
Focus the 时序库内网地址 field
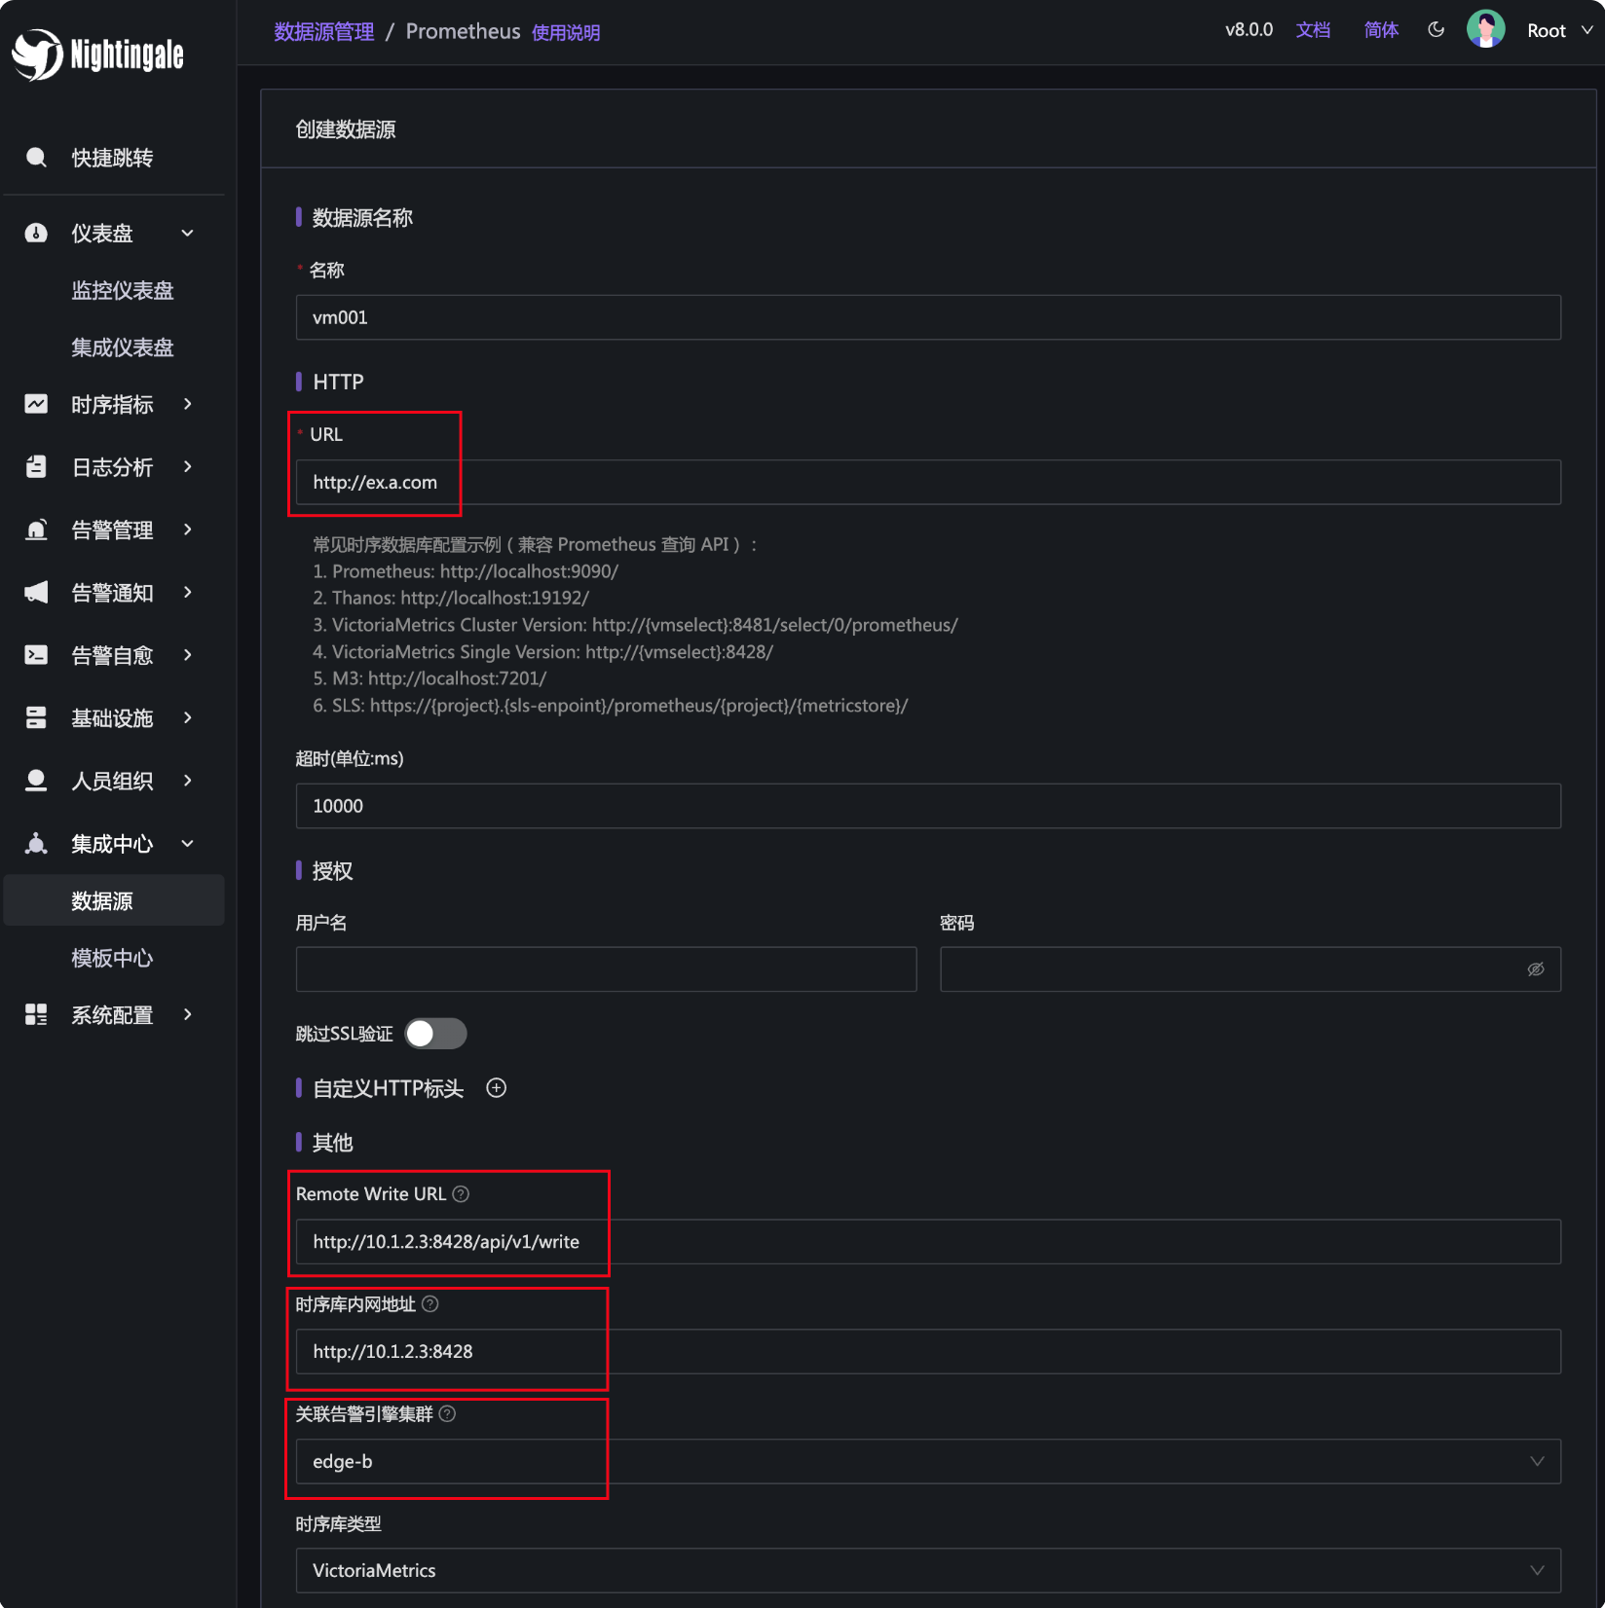coord(928,1352)
